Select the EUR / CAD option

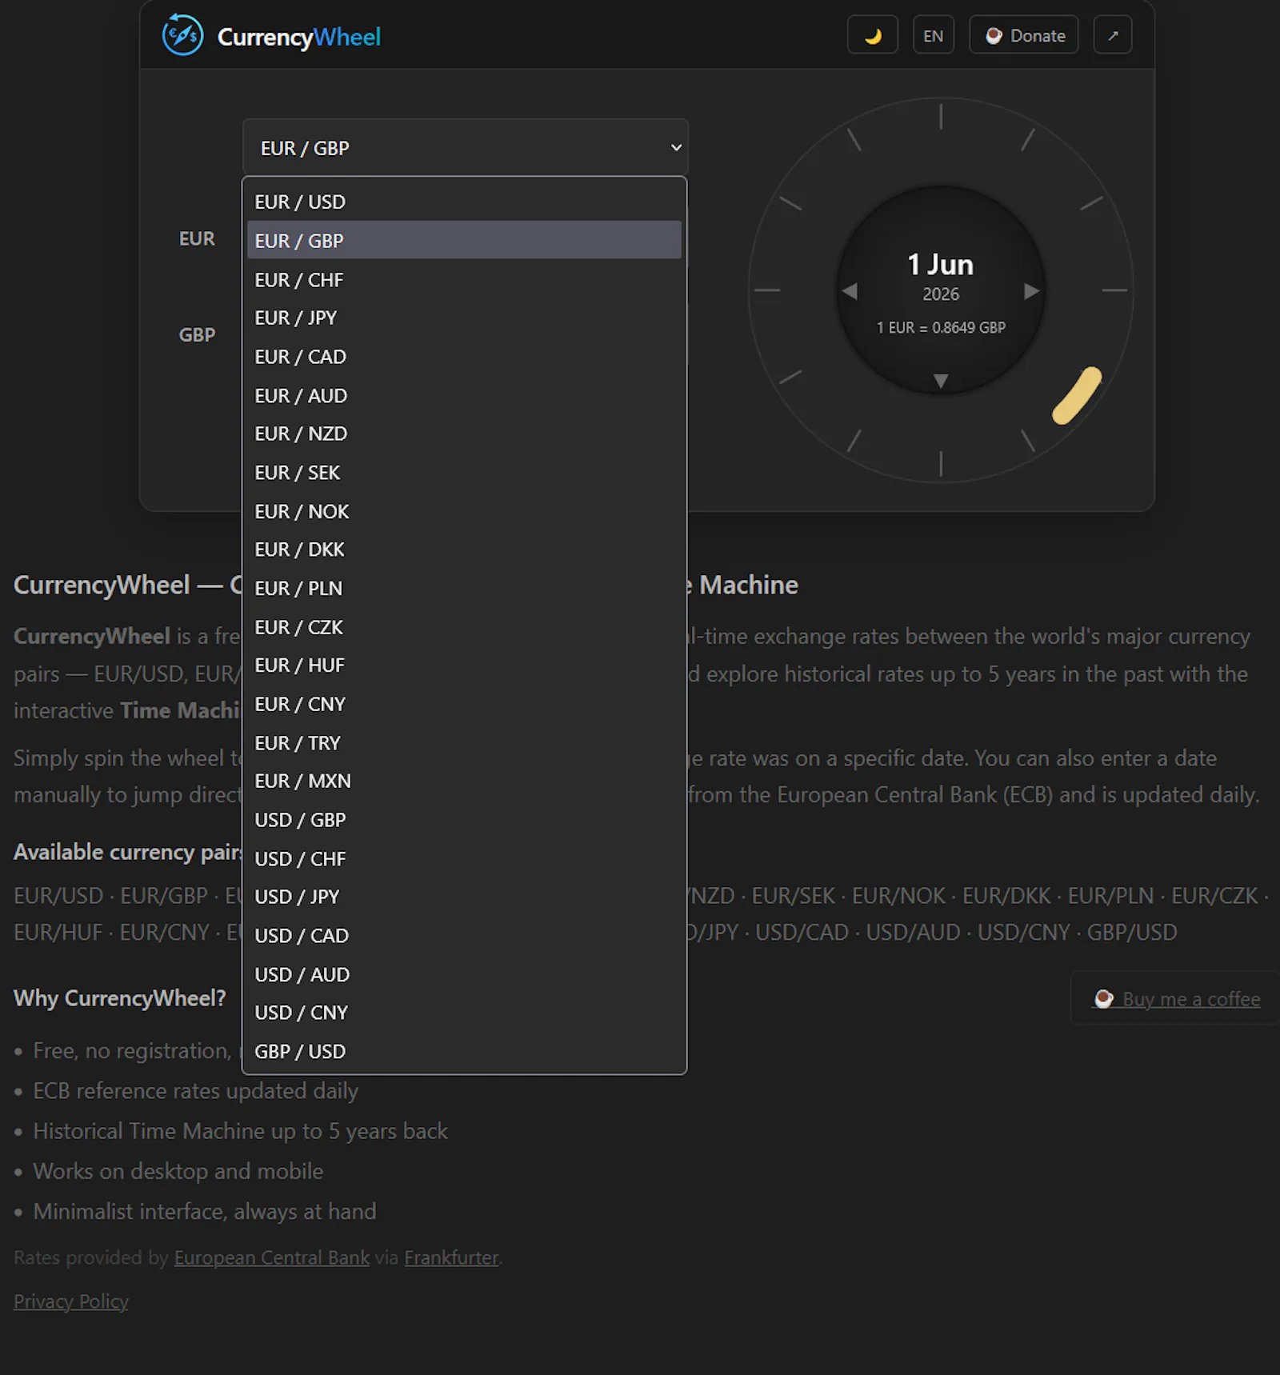tap(464, 356)
